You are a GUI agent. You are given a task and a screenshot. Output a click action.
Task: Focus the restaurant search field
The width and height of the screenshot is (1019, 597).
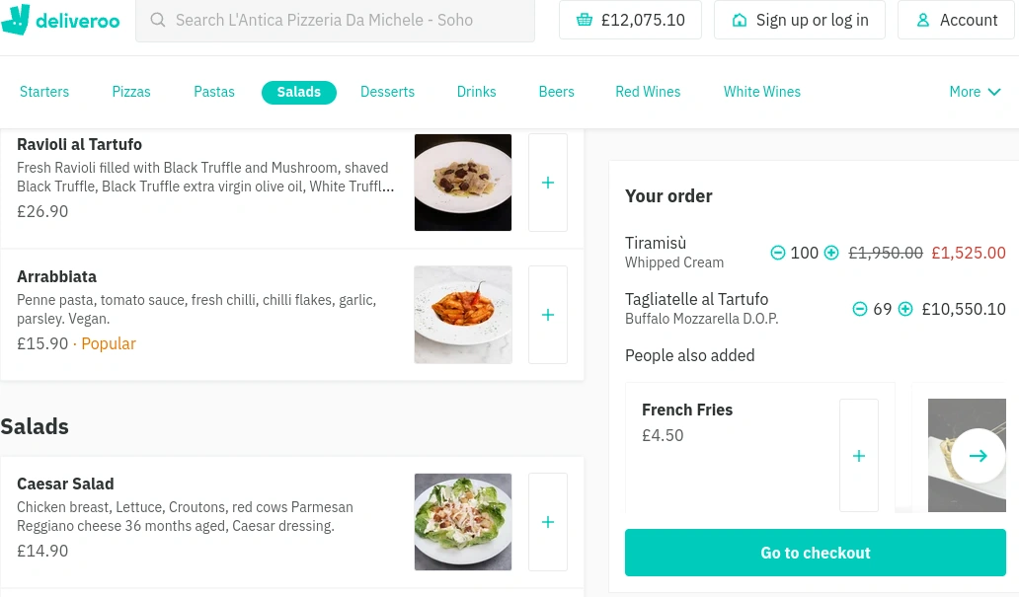[x=336, y=20]
